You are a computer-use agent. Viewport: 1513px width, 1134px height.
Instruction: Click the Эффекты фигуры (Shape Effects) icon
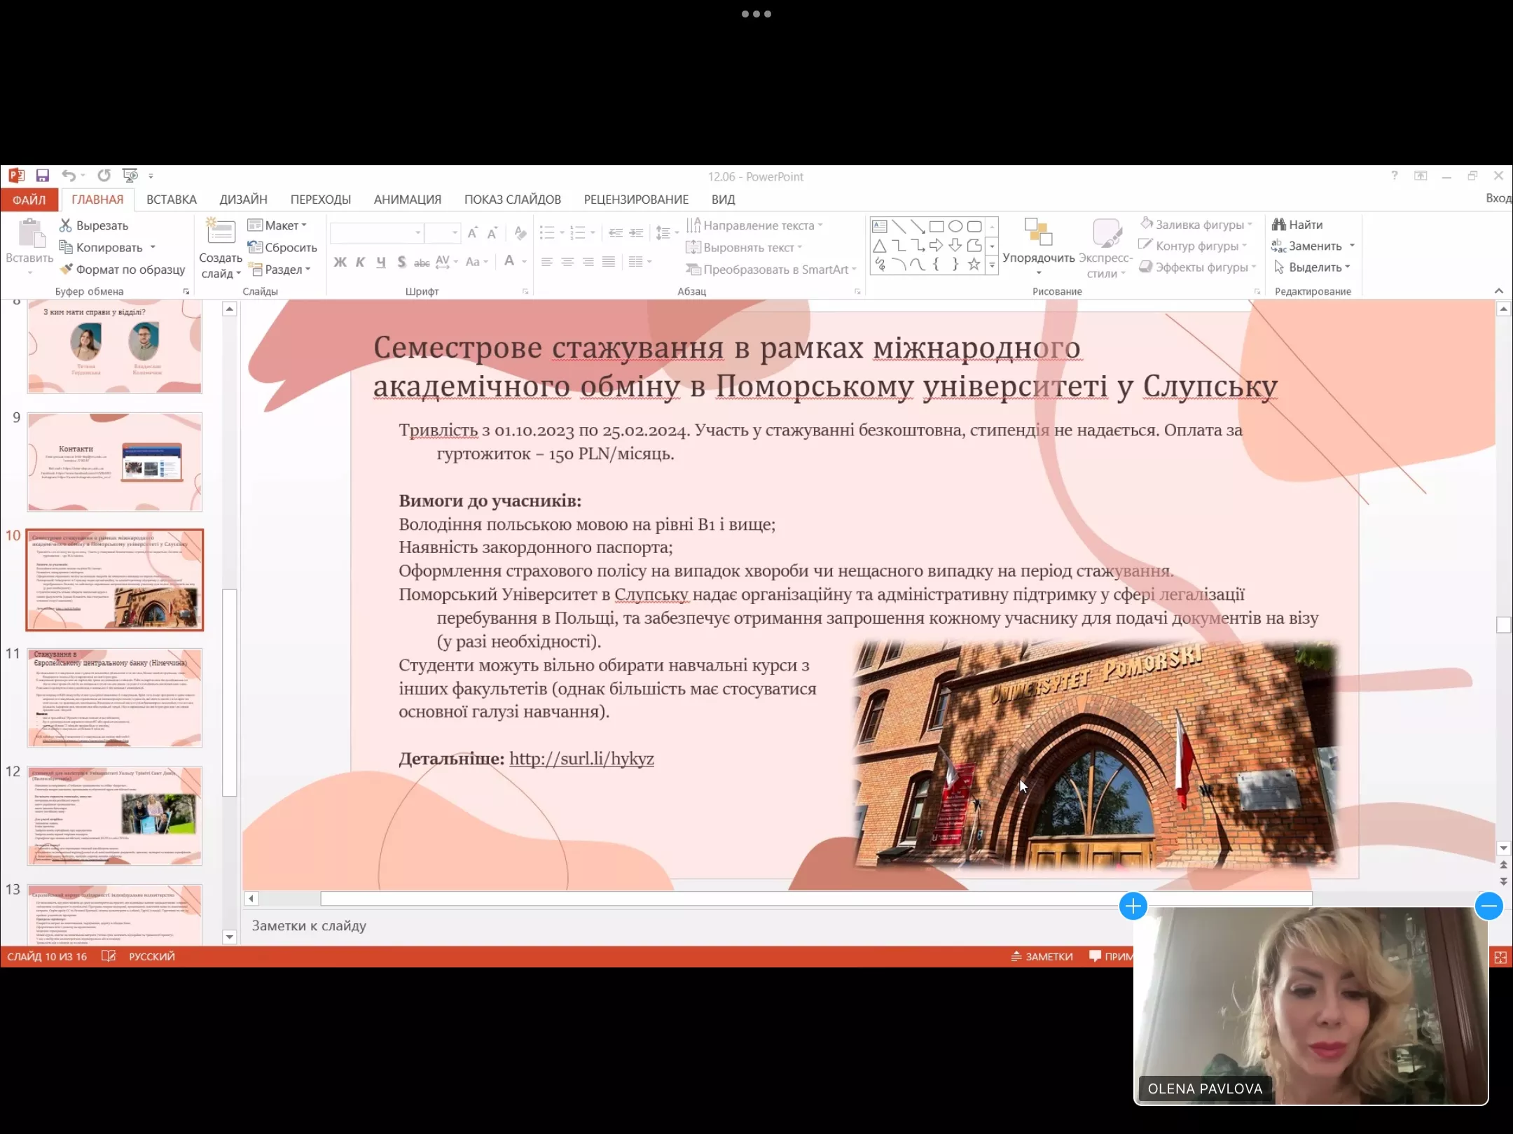tap(1147, 267)
